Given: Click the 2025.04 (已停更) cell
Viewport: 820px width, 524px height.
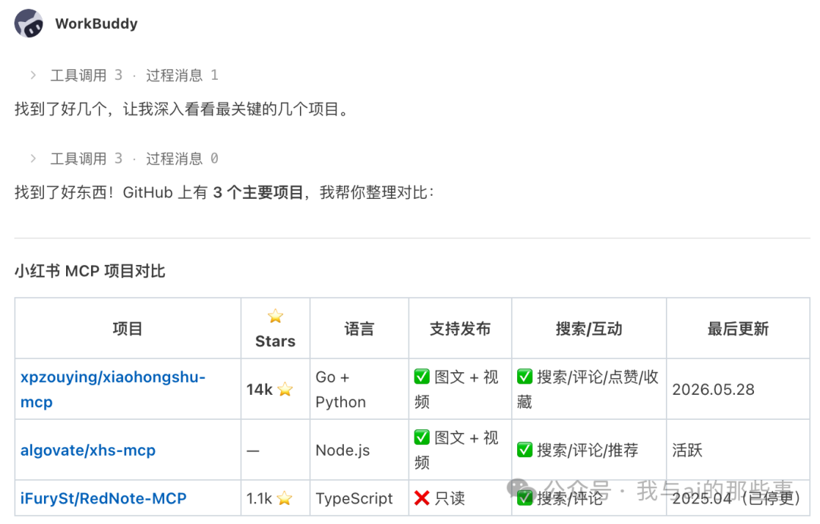Looking at the screenshot, I should coord(736,498).
